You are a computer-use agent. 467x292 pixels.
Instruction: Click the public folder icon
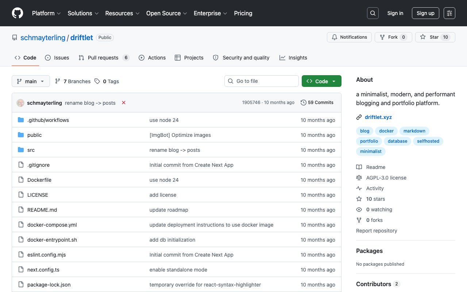tap(21, 135)
